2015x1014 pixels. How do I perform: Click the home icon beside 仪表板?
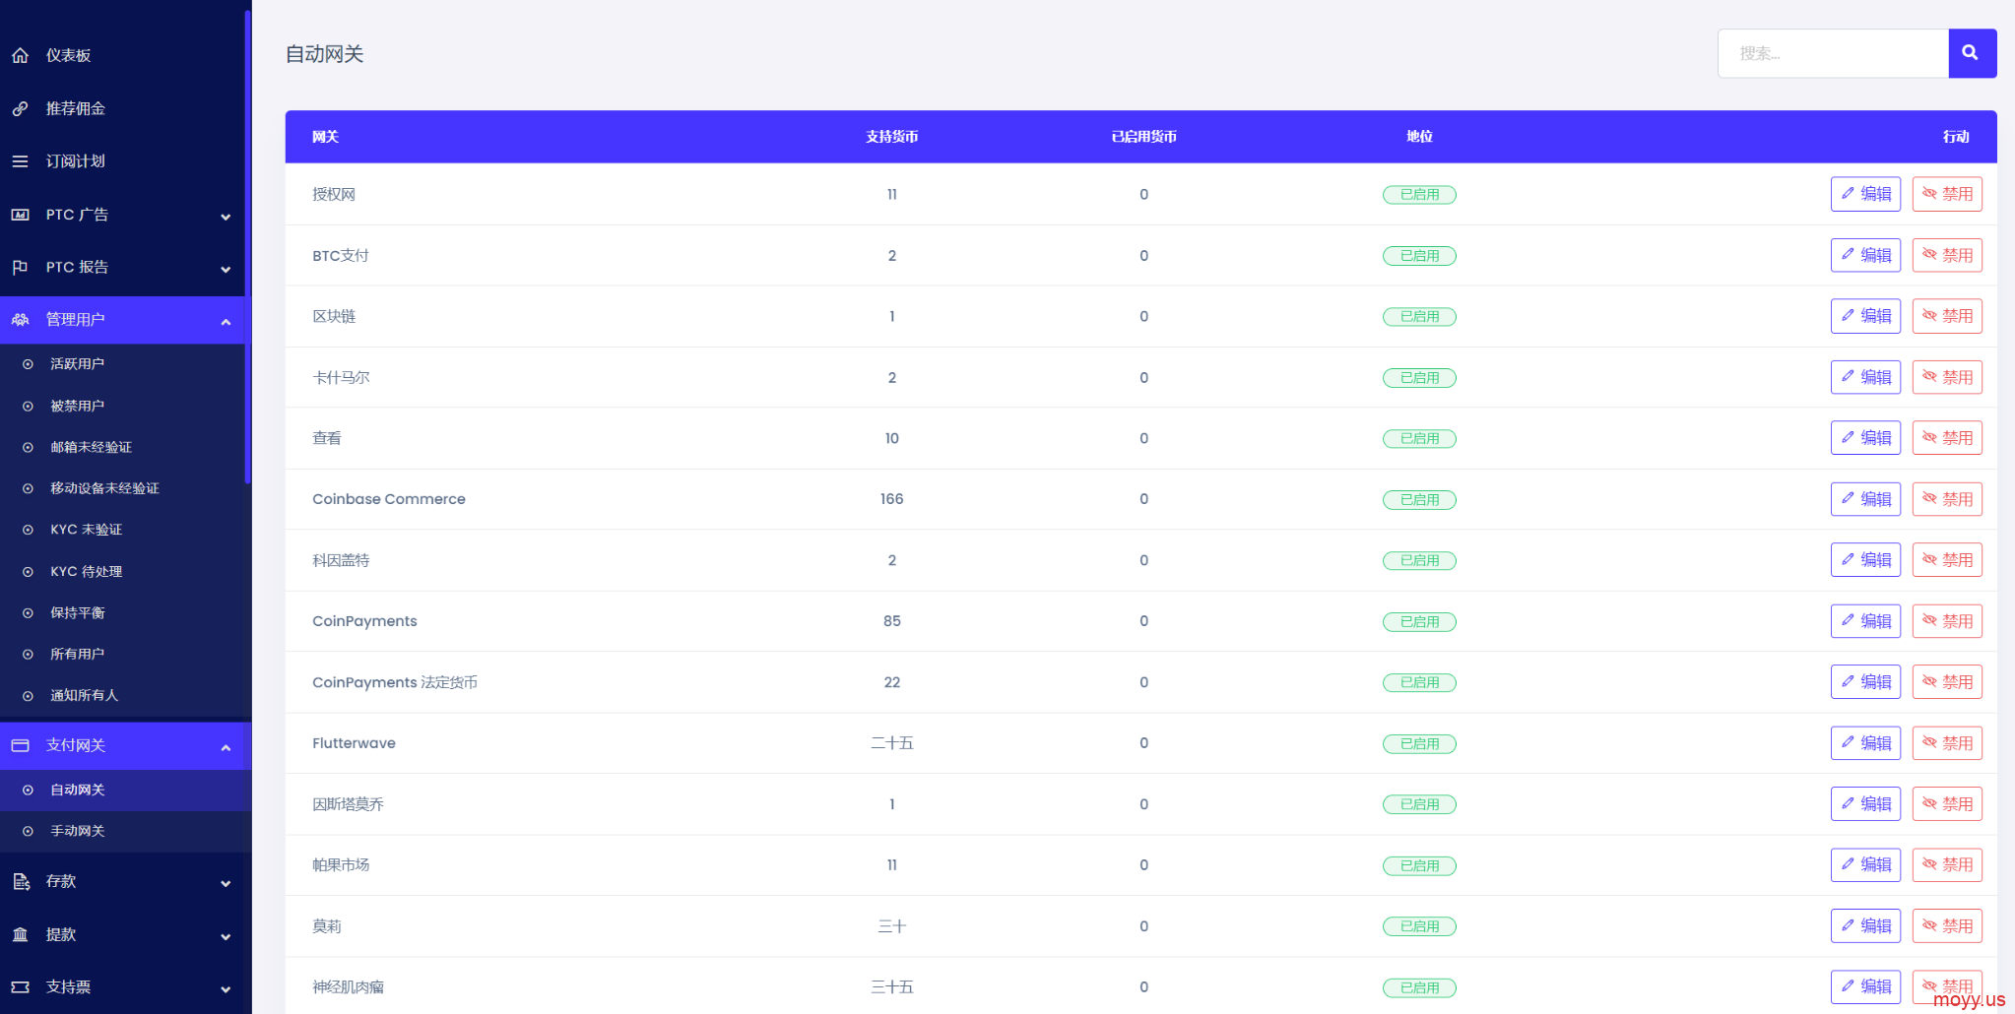click(x=20, y=56)
